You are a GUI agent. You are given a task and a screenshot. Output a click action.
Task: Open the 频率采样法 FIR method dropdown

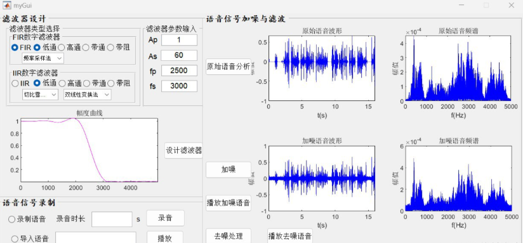pyautogui.click(x=43, y=58)
